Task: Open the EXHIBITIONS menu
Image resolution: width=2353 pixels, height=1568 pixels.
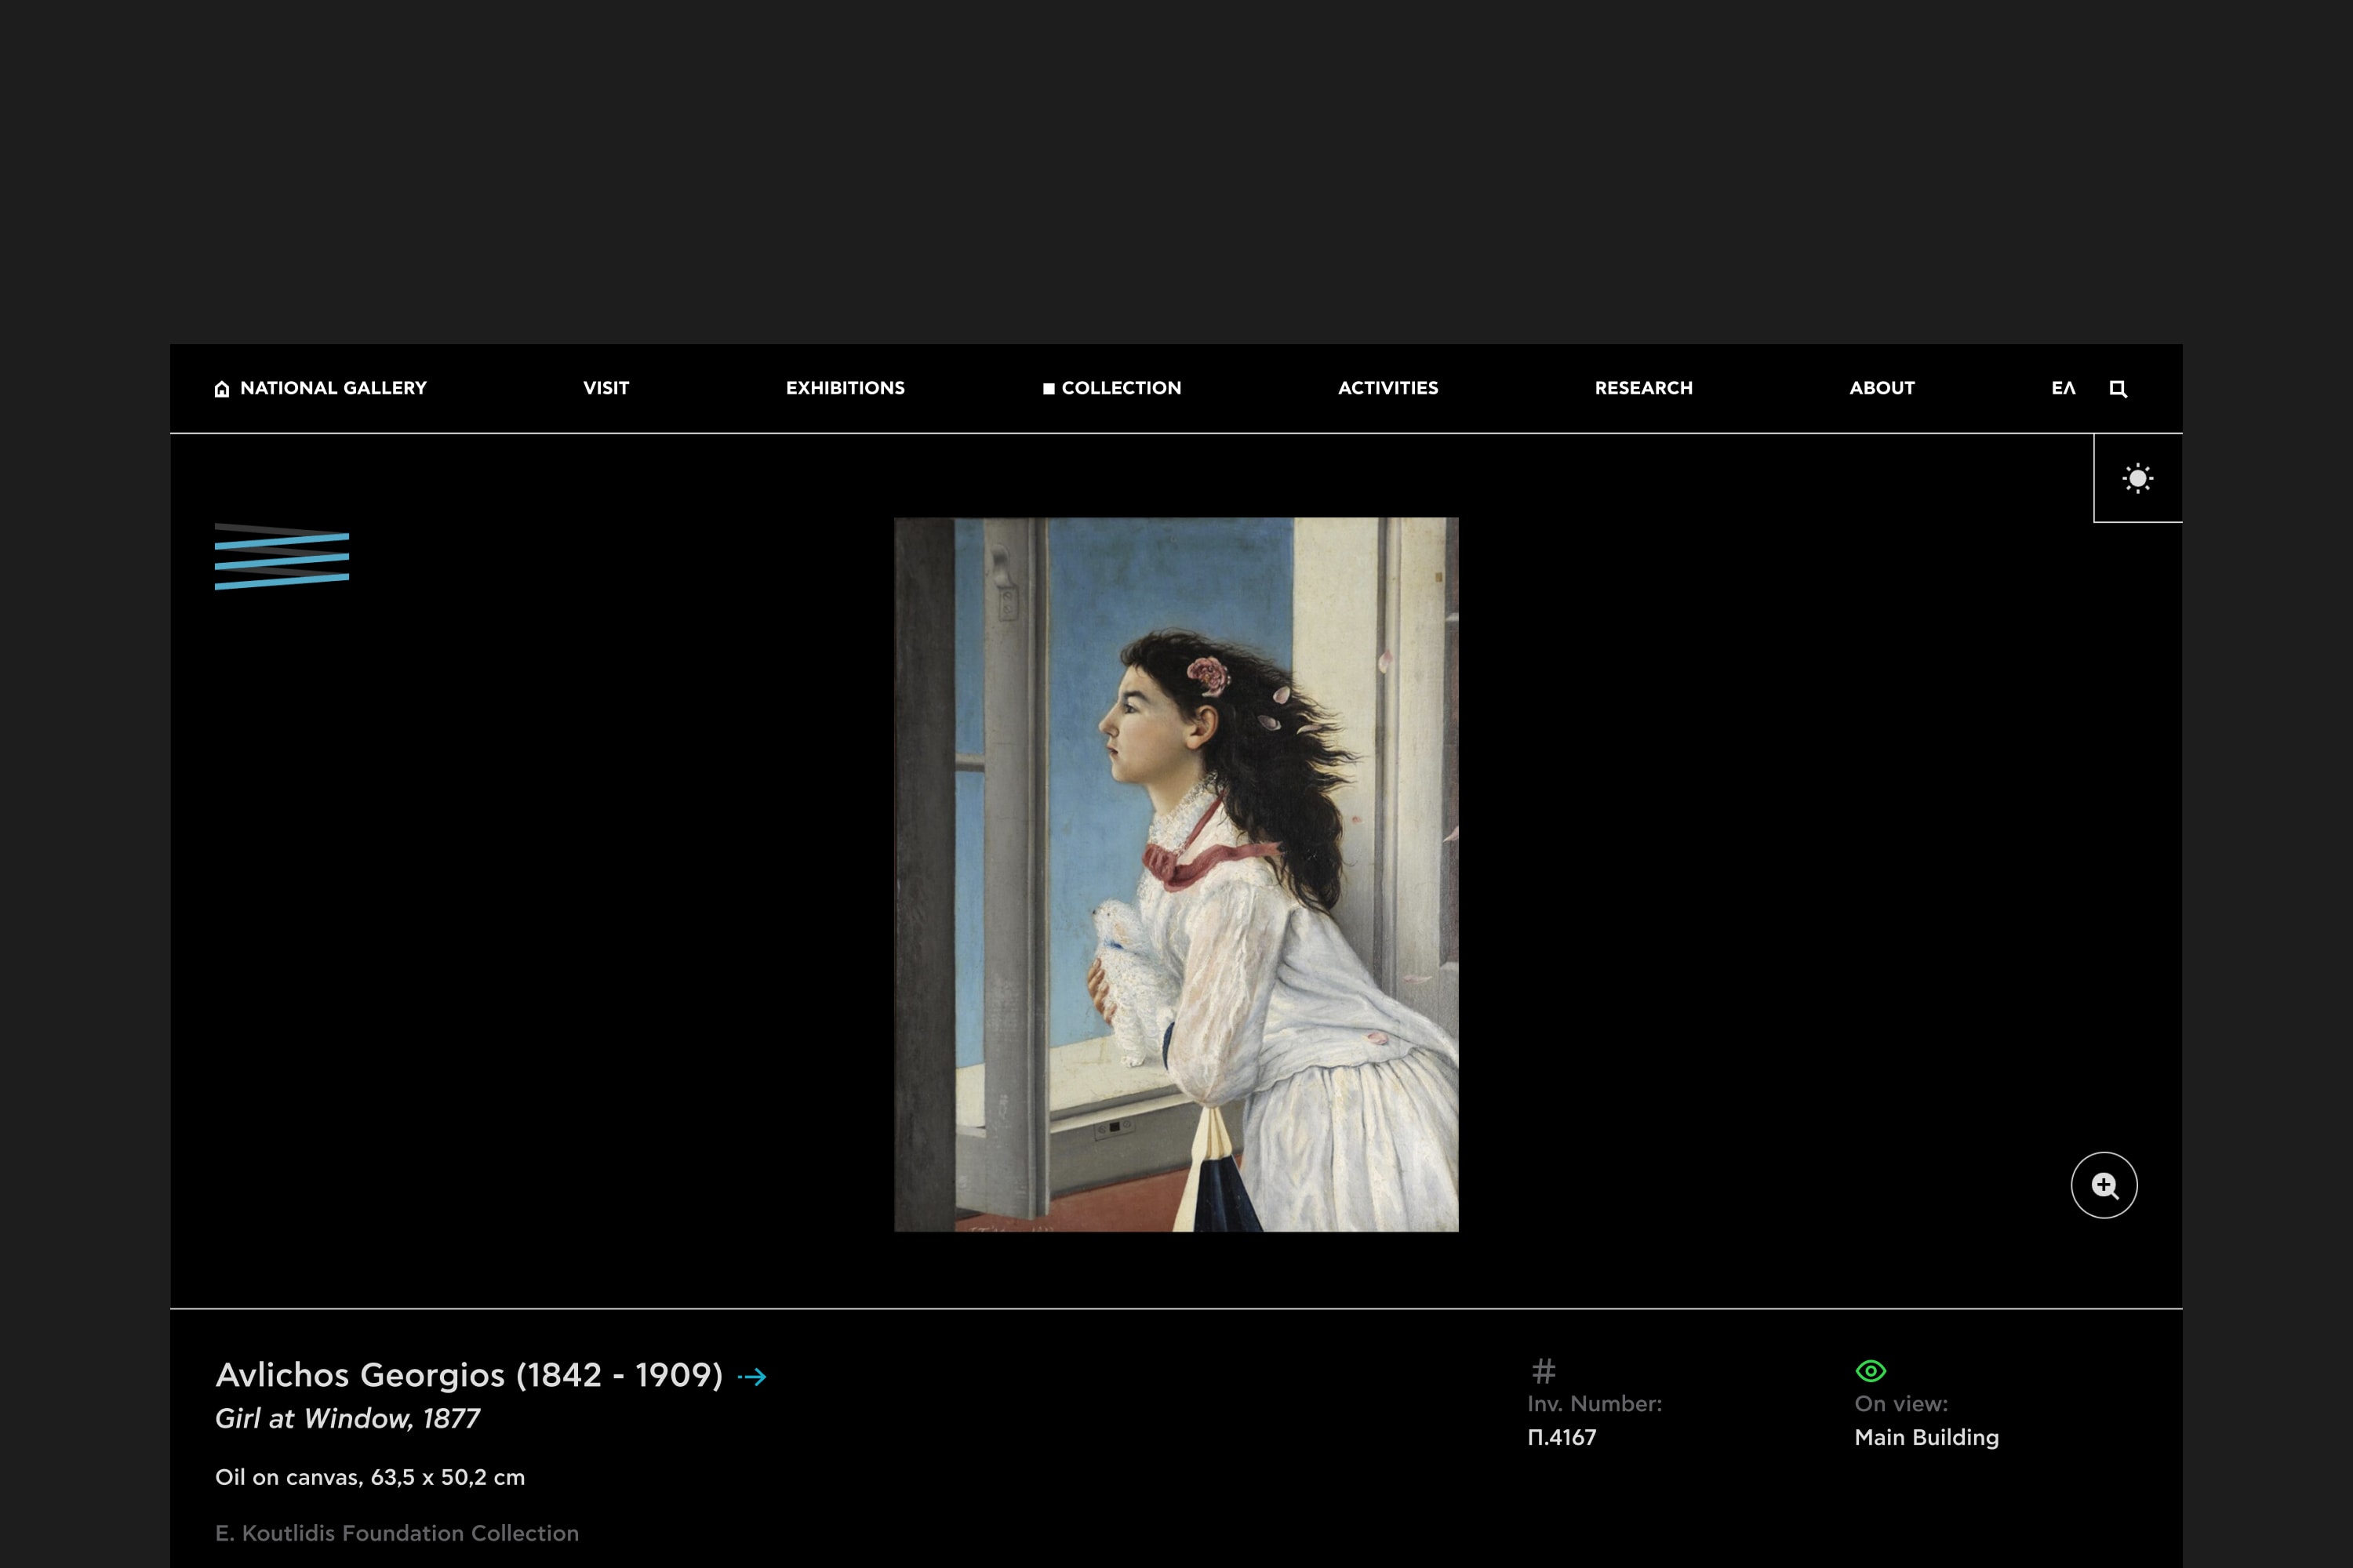Action: pyautogui.click(x=846, y=388)
